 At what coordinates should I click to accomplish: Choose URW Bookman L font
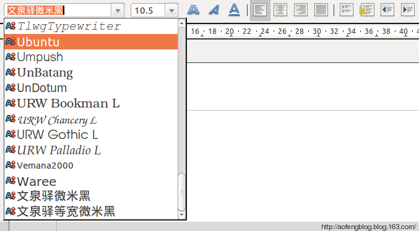point(91,104)
